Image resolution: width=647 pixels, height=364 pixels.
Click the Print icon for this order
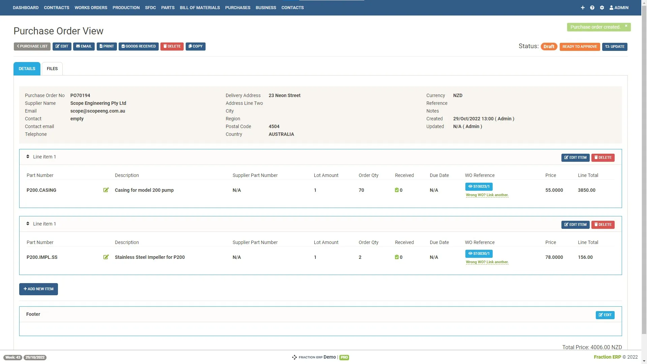coord(106,46)
